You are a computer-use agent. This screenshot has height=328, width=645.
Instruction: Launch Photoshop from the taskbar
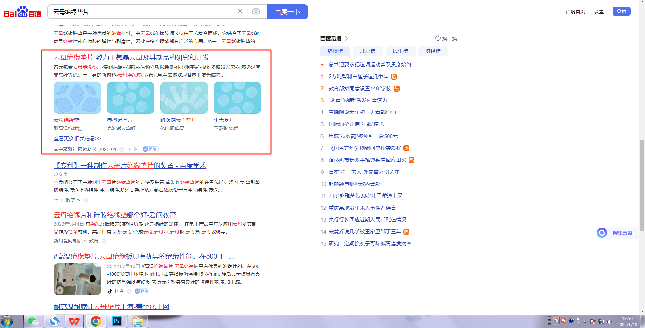pos(117,321)
